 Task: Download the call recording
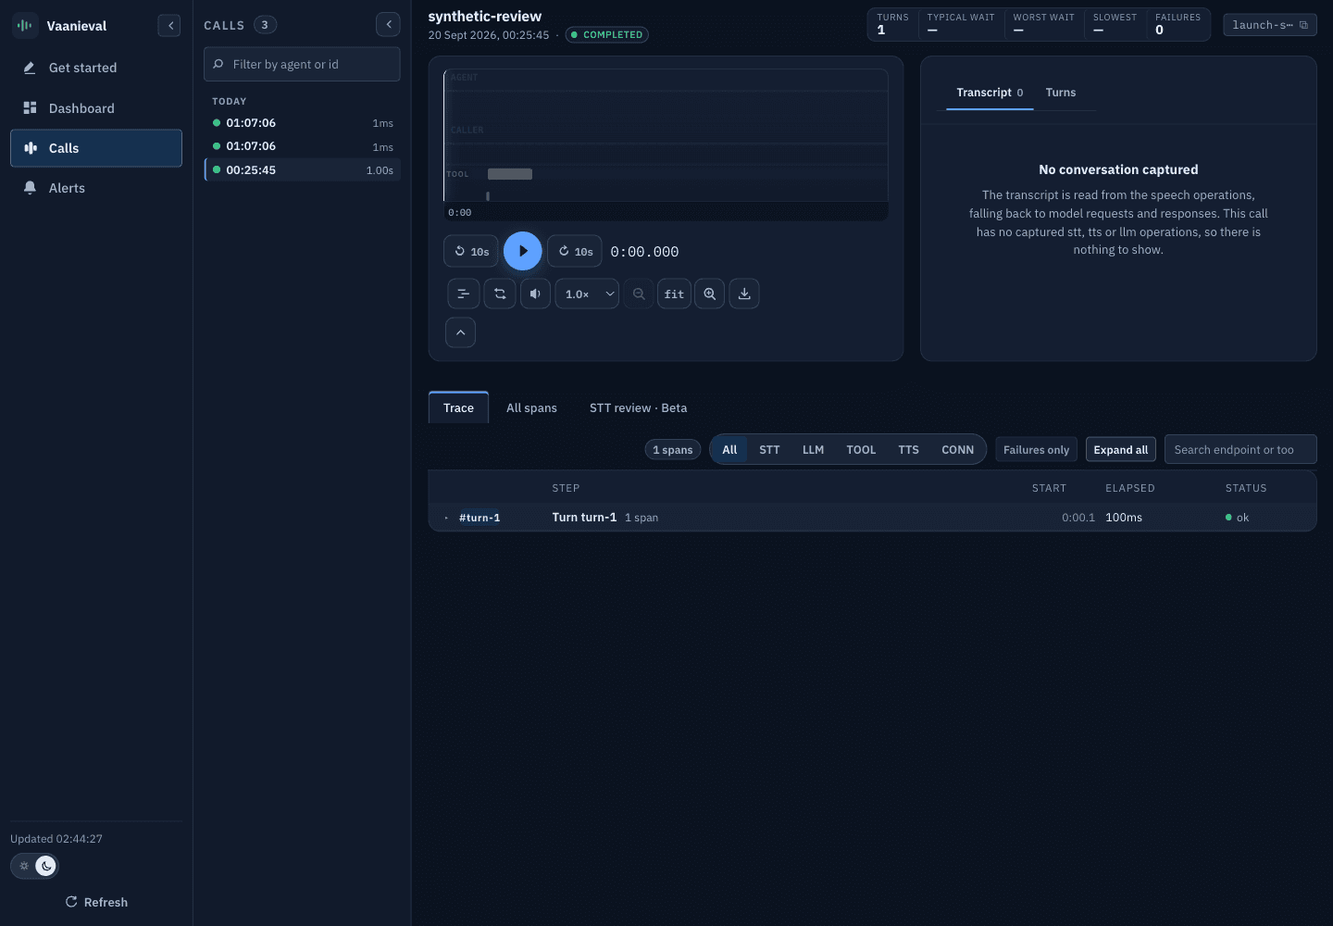pyautogui.click(x=744, y=294)
